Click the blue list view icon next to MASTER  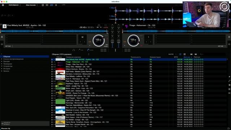click(x=180, y=54)
